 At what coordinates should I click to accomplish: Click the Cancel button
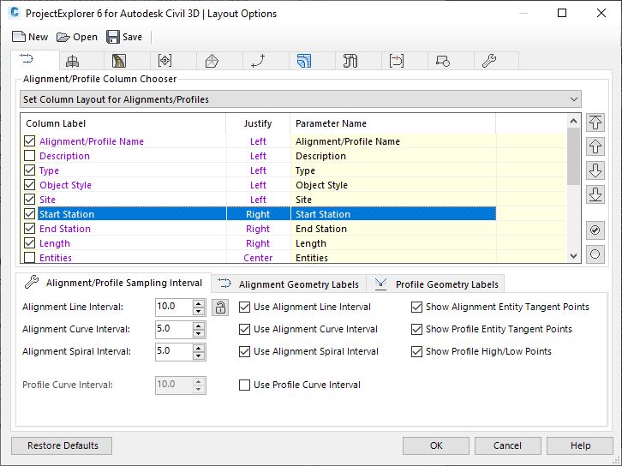(508, 445)
